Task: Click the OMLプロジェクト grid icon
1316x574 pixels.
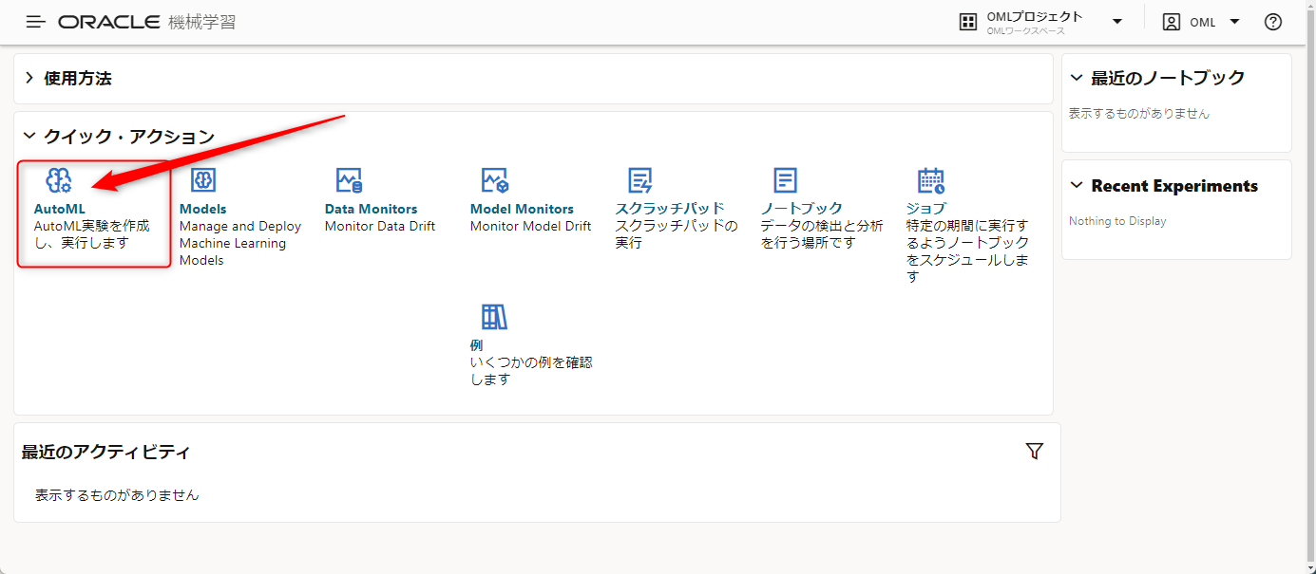Action: pos(968,22)
